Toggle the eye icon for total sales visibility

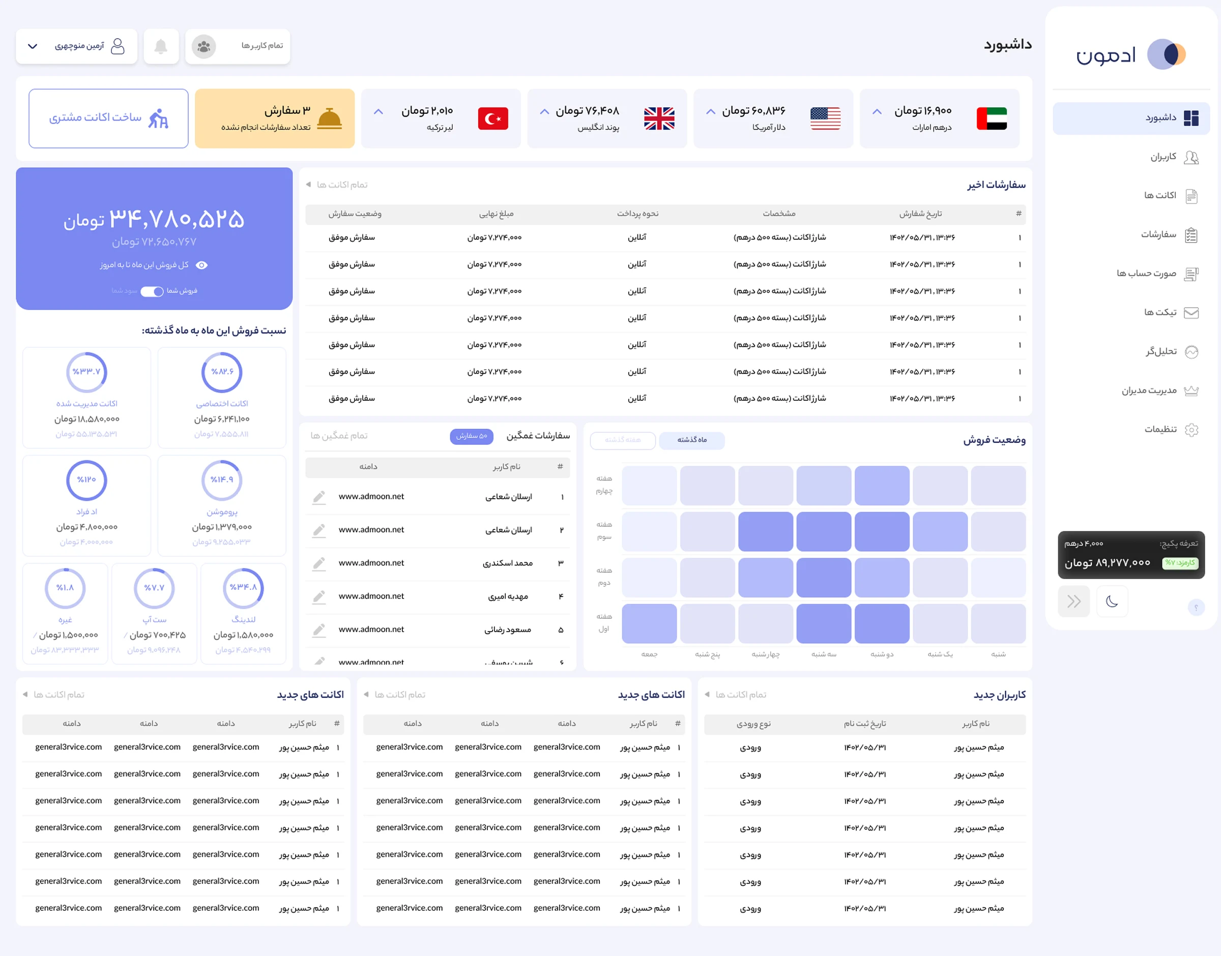201,265
